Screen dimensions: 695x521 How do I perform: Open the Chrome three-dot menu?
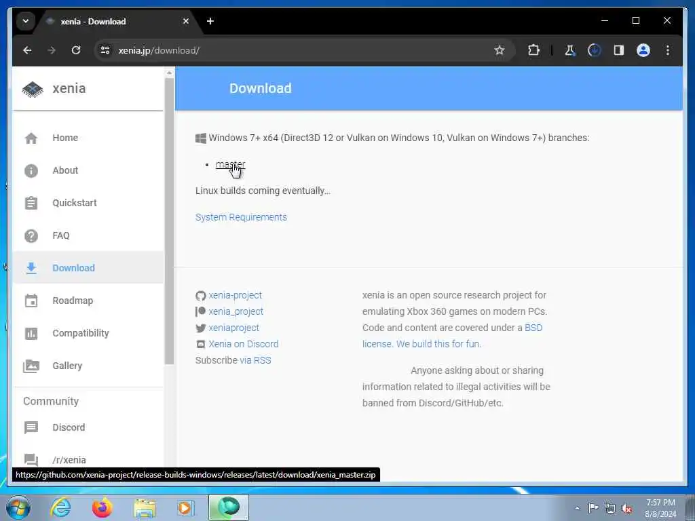click(668, 50)
